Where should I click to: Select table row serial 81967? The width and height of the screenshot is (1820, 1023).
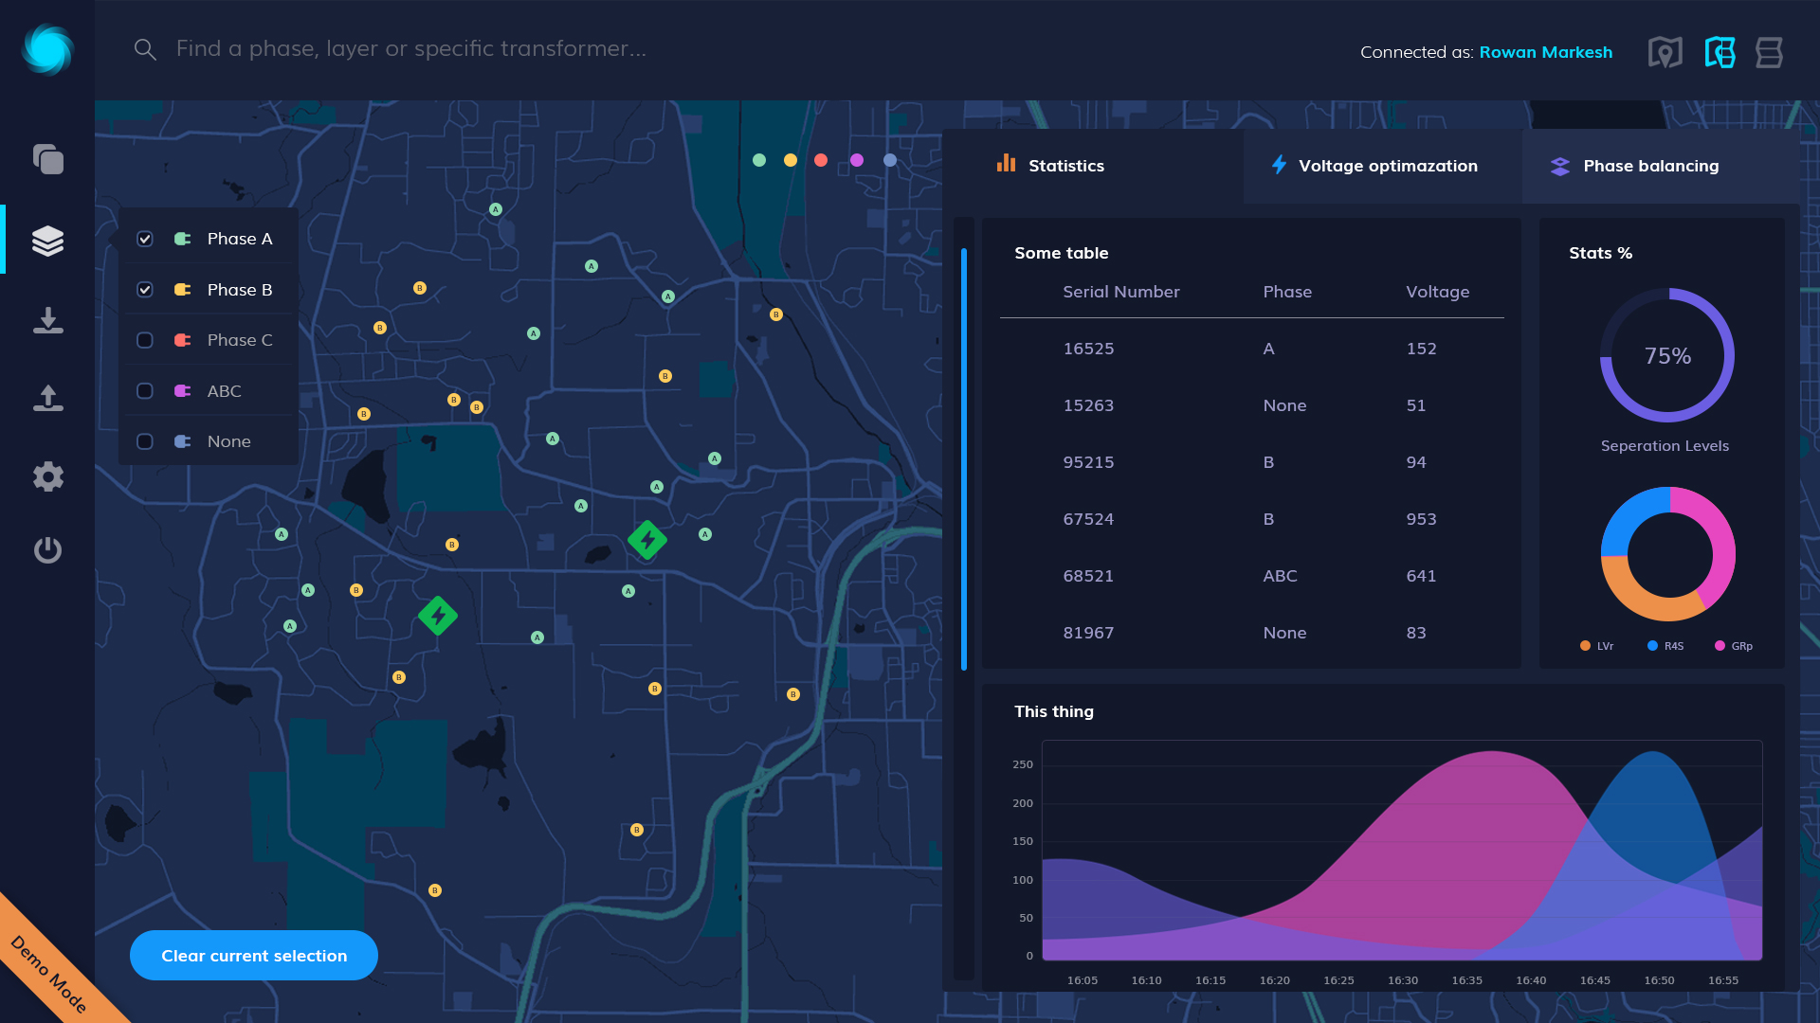[1251, 633]
